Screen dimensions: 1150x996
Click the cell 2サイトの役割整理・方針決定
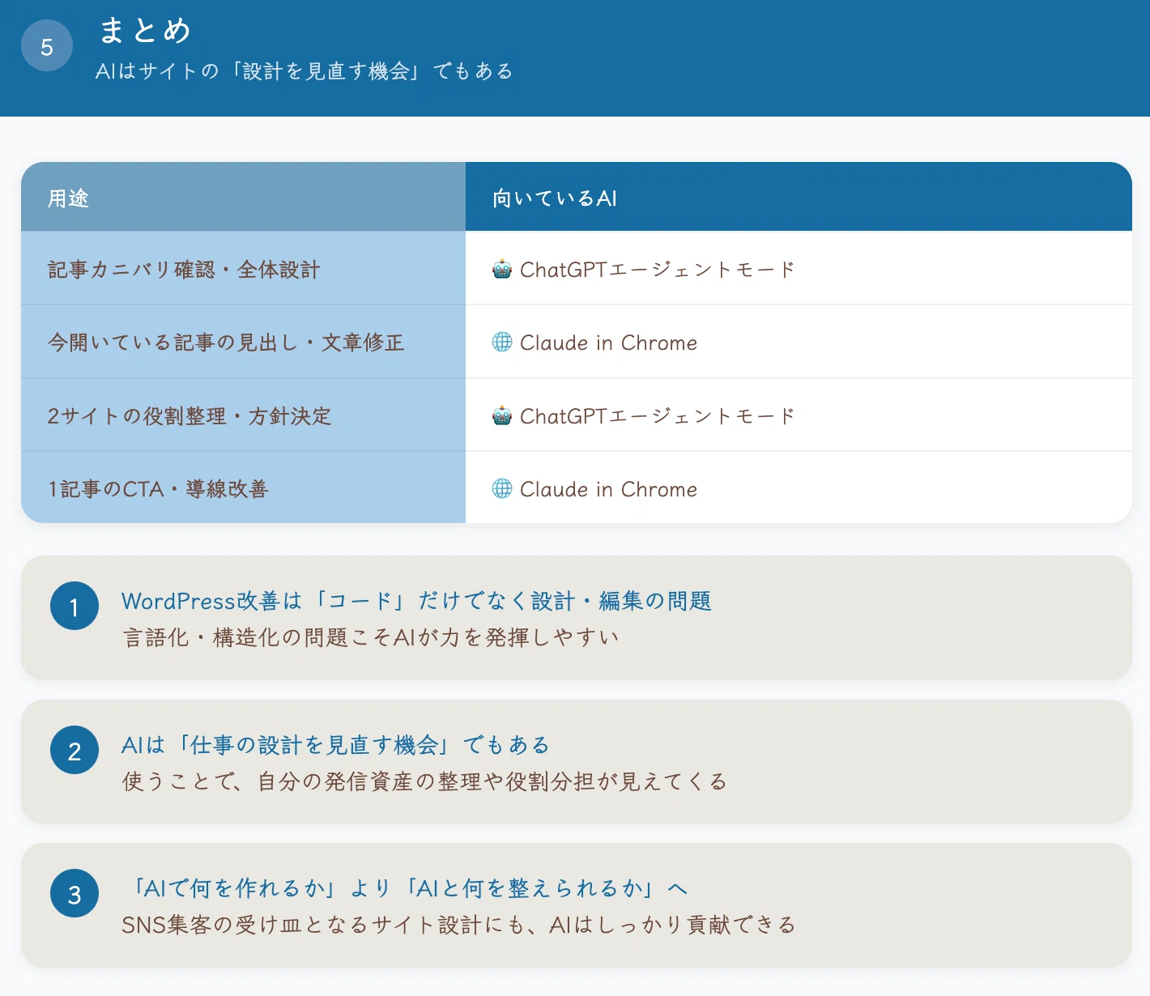[x=243, y=415]
